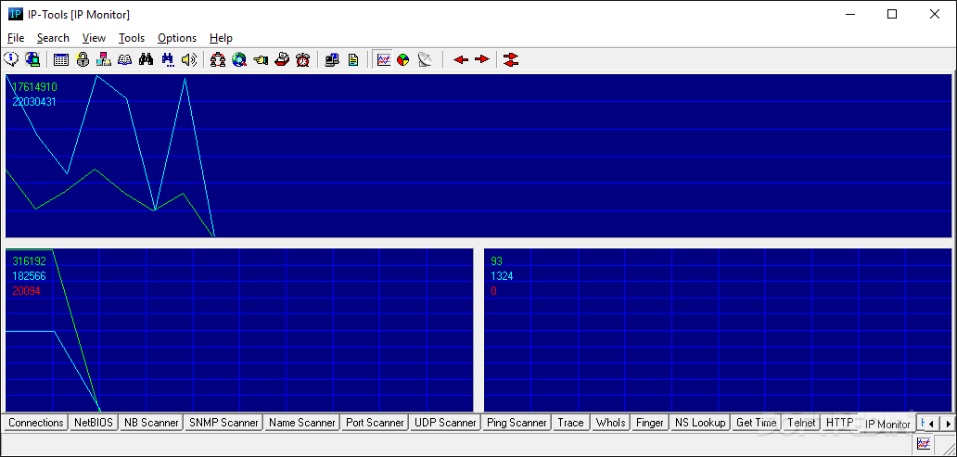
Task: Launch Name Scanner open book icon
Action: (x=125, y=59)
